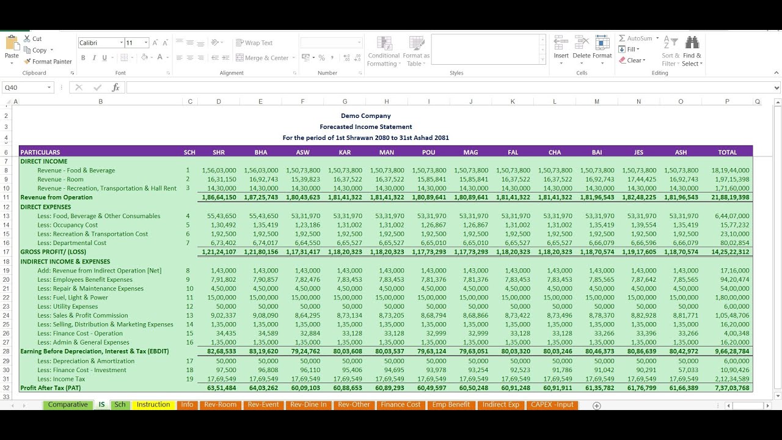This screenshot has width=782, height=440.
Task: Middle align cell contents
Action: point(191,43)
